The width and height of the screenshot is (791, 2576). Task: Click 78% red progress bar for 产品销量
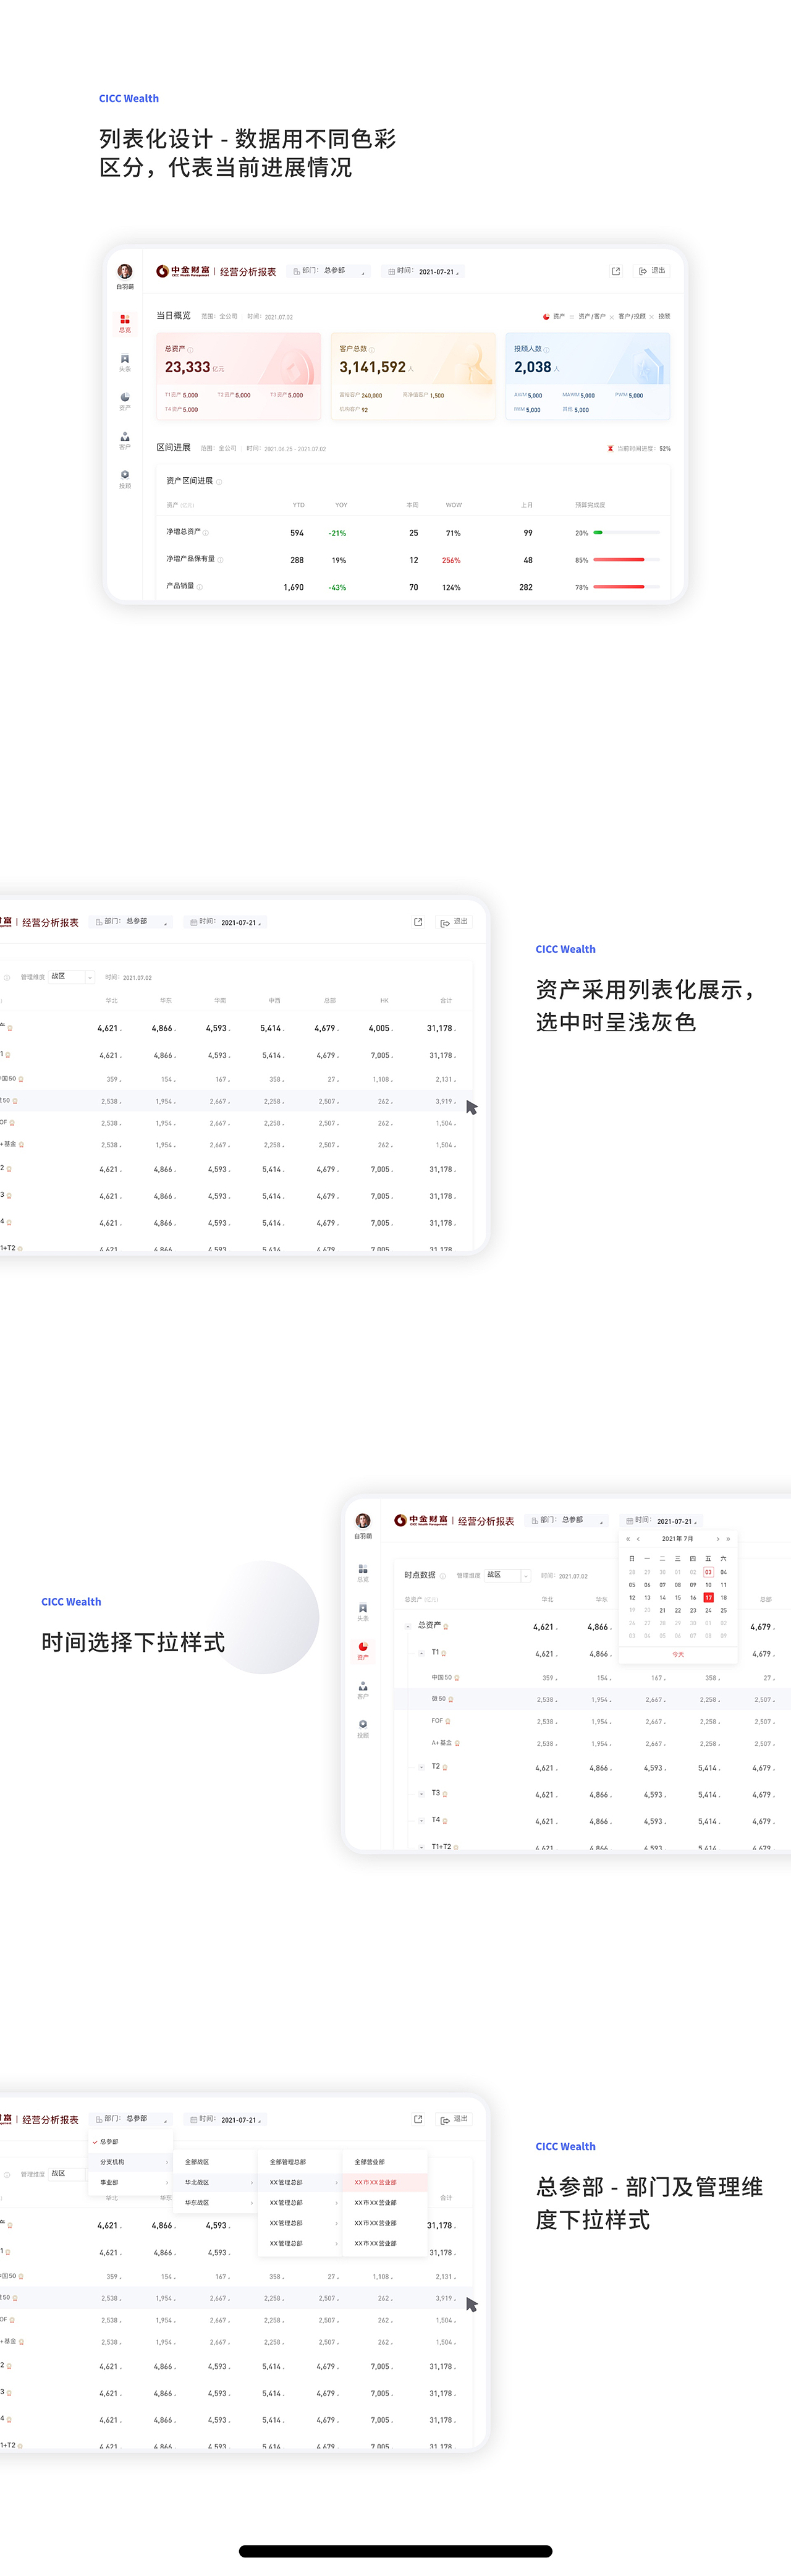click(x=626, y=587)
